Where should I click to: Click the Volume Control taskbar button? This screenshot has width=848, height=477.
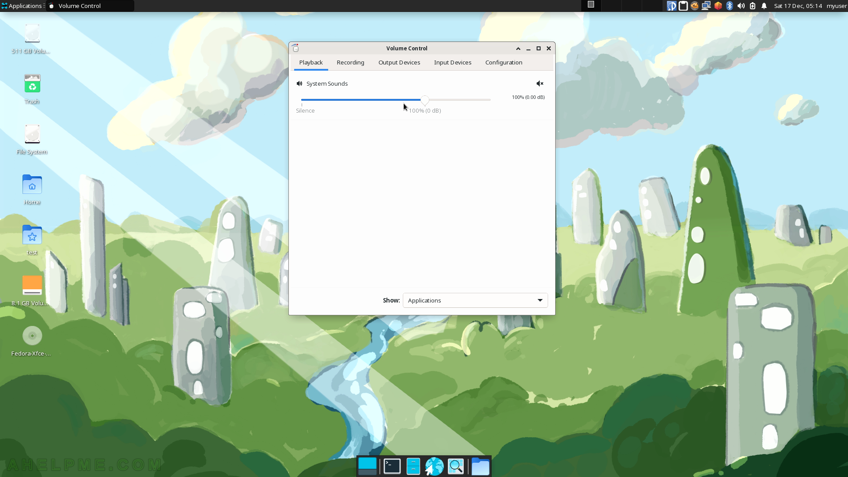tap(90, 6)
